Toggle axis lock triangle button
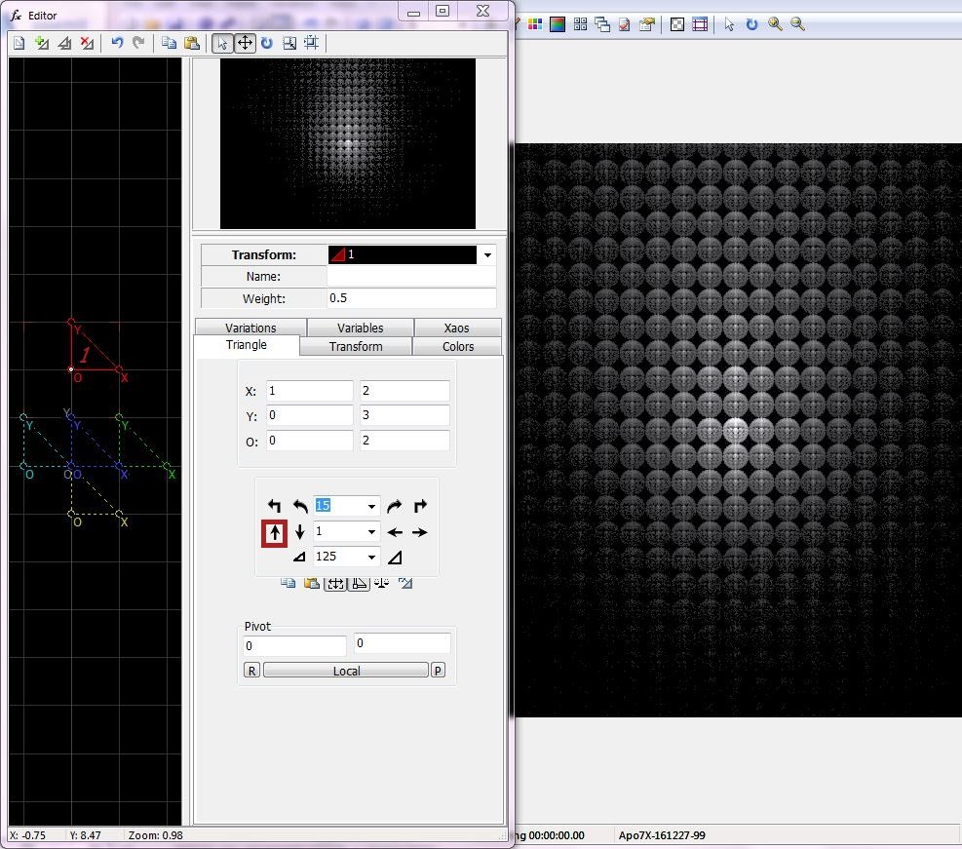The height and width of the screenshot is (849, 962). tap(359, 583)
